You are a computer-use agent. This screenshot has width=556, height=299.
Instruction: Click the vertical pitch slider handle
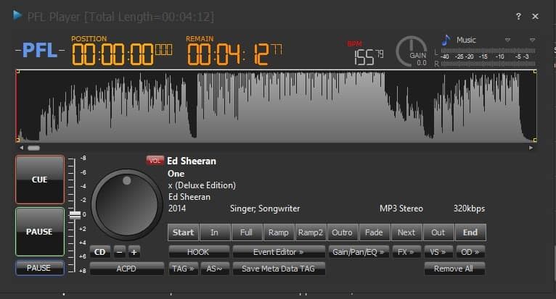click(x=75, y=215)
